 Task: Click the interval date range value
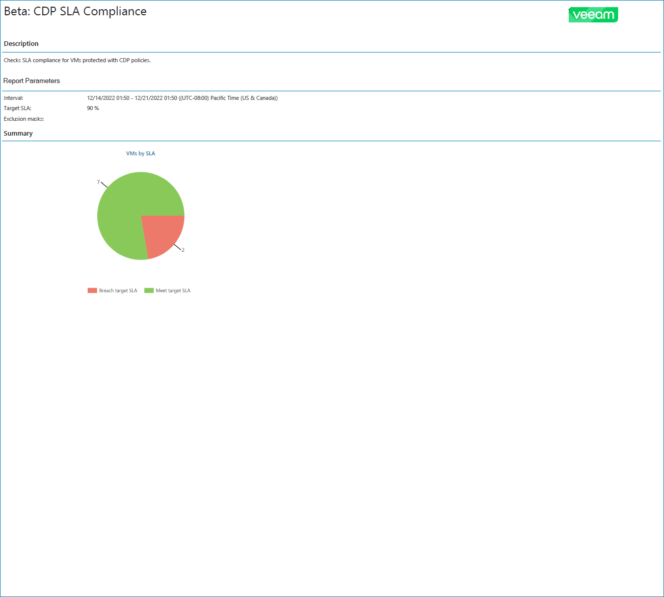click(182, 98)
